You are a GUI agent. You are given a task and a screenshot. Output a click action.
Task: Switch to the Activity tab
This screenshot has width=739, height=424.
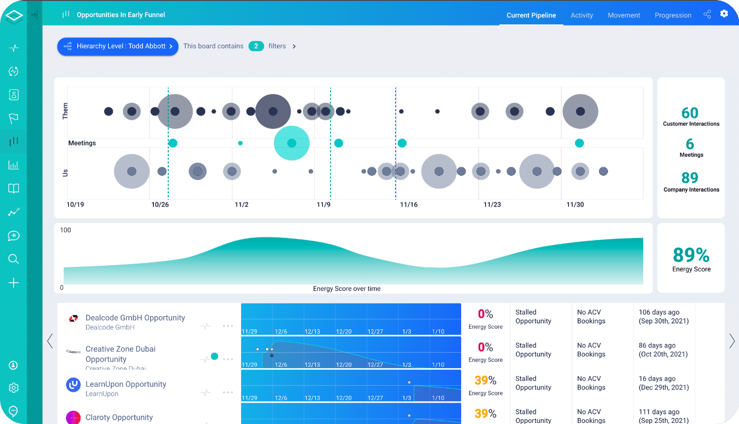tap(581, 15)
